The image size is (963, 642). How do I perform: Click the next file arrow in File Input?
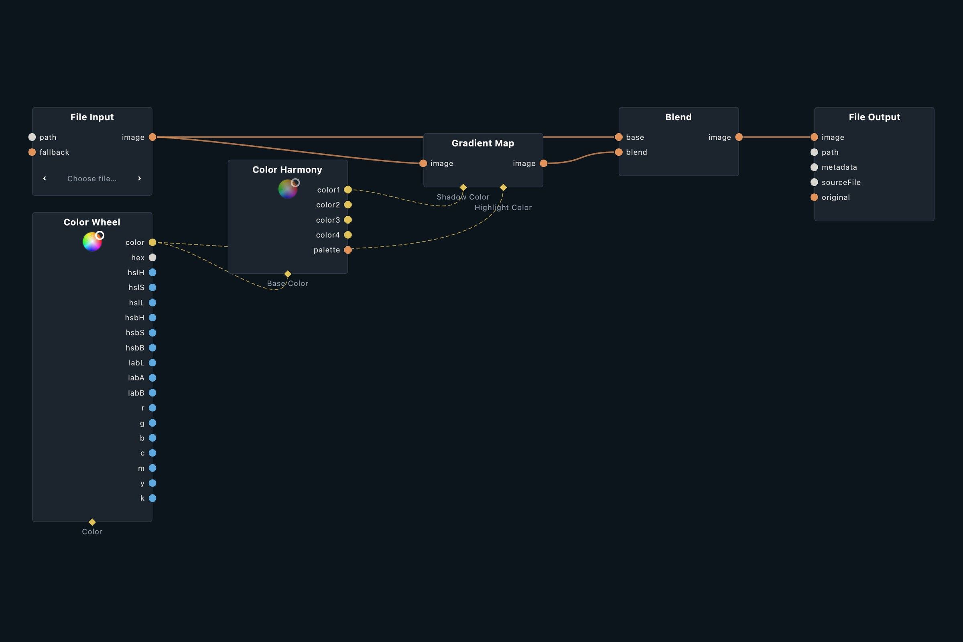139,178
